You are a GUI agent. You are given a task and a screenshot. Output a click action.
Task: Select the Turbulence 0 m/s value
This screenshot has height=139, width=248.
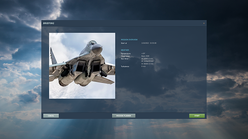click(144, 66)
